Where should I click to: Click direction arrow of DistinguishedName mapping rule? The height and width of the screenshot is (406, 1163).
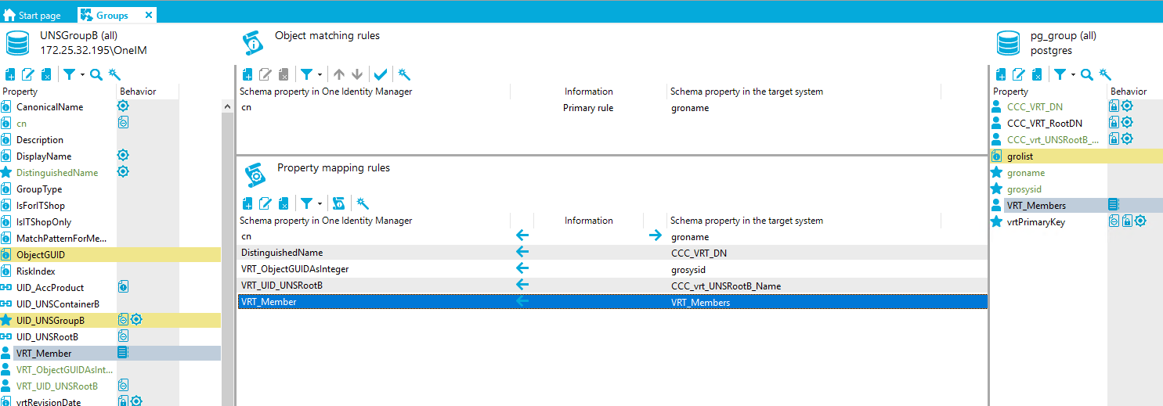[522, 253]
